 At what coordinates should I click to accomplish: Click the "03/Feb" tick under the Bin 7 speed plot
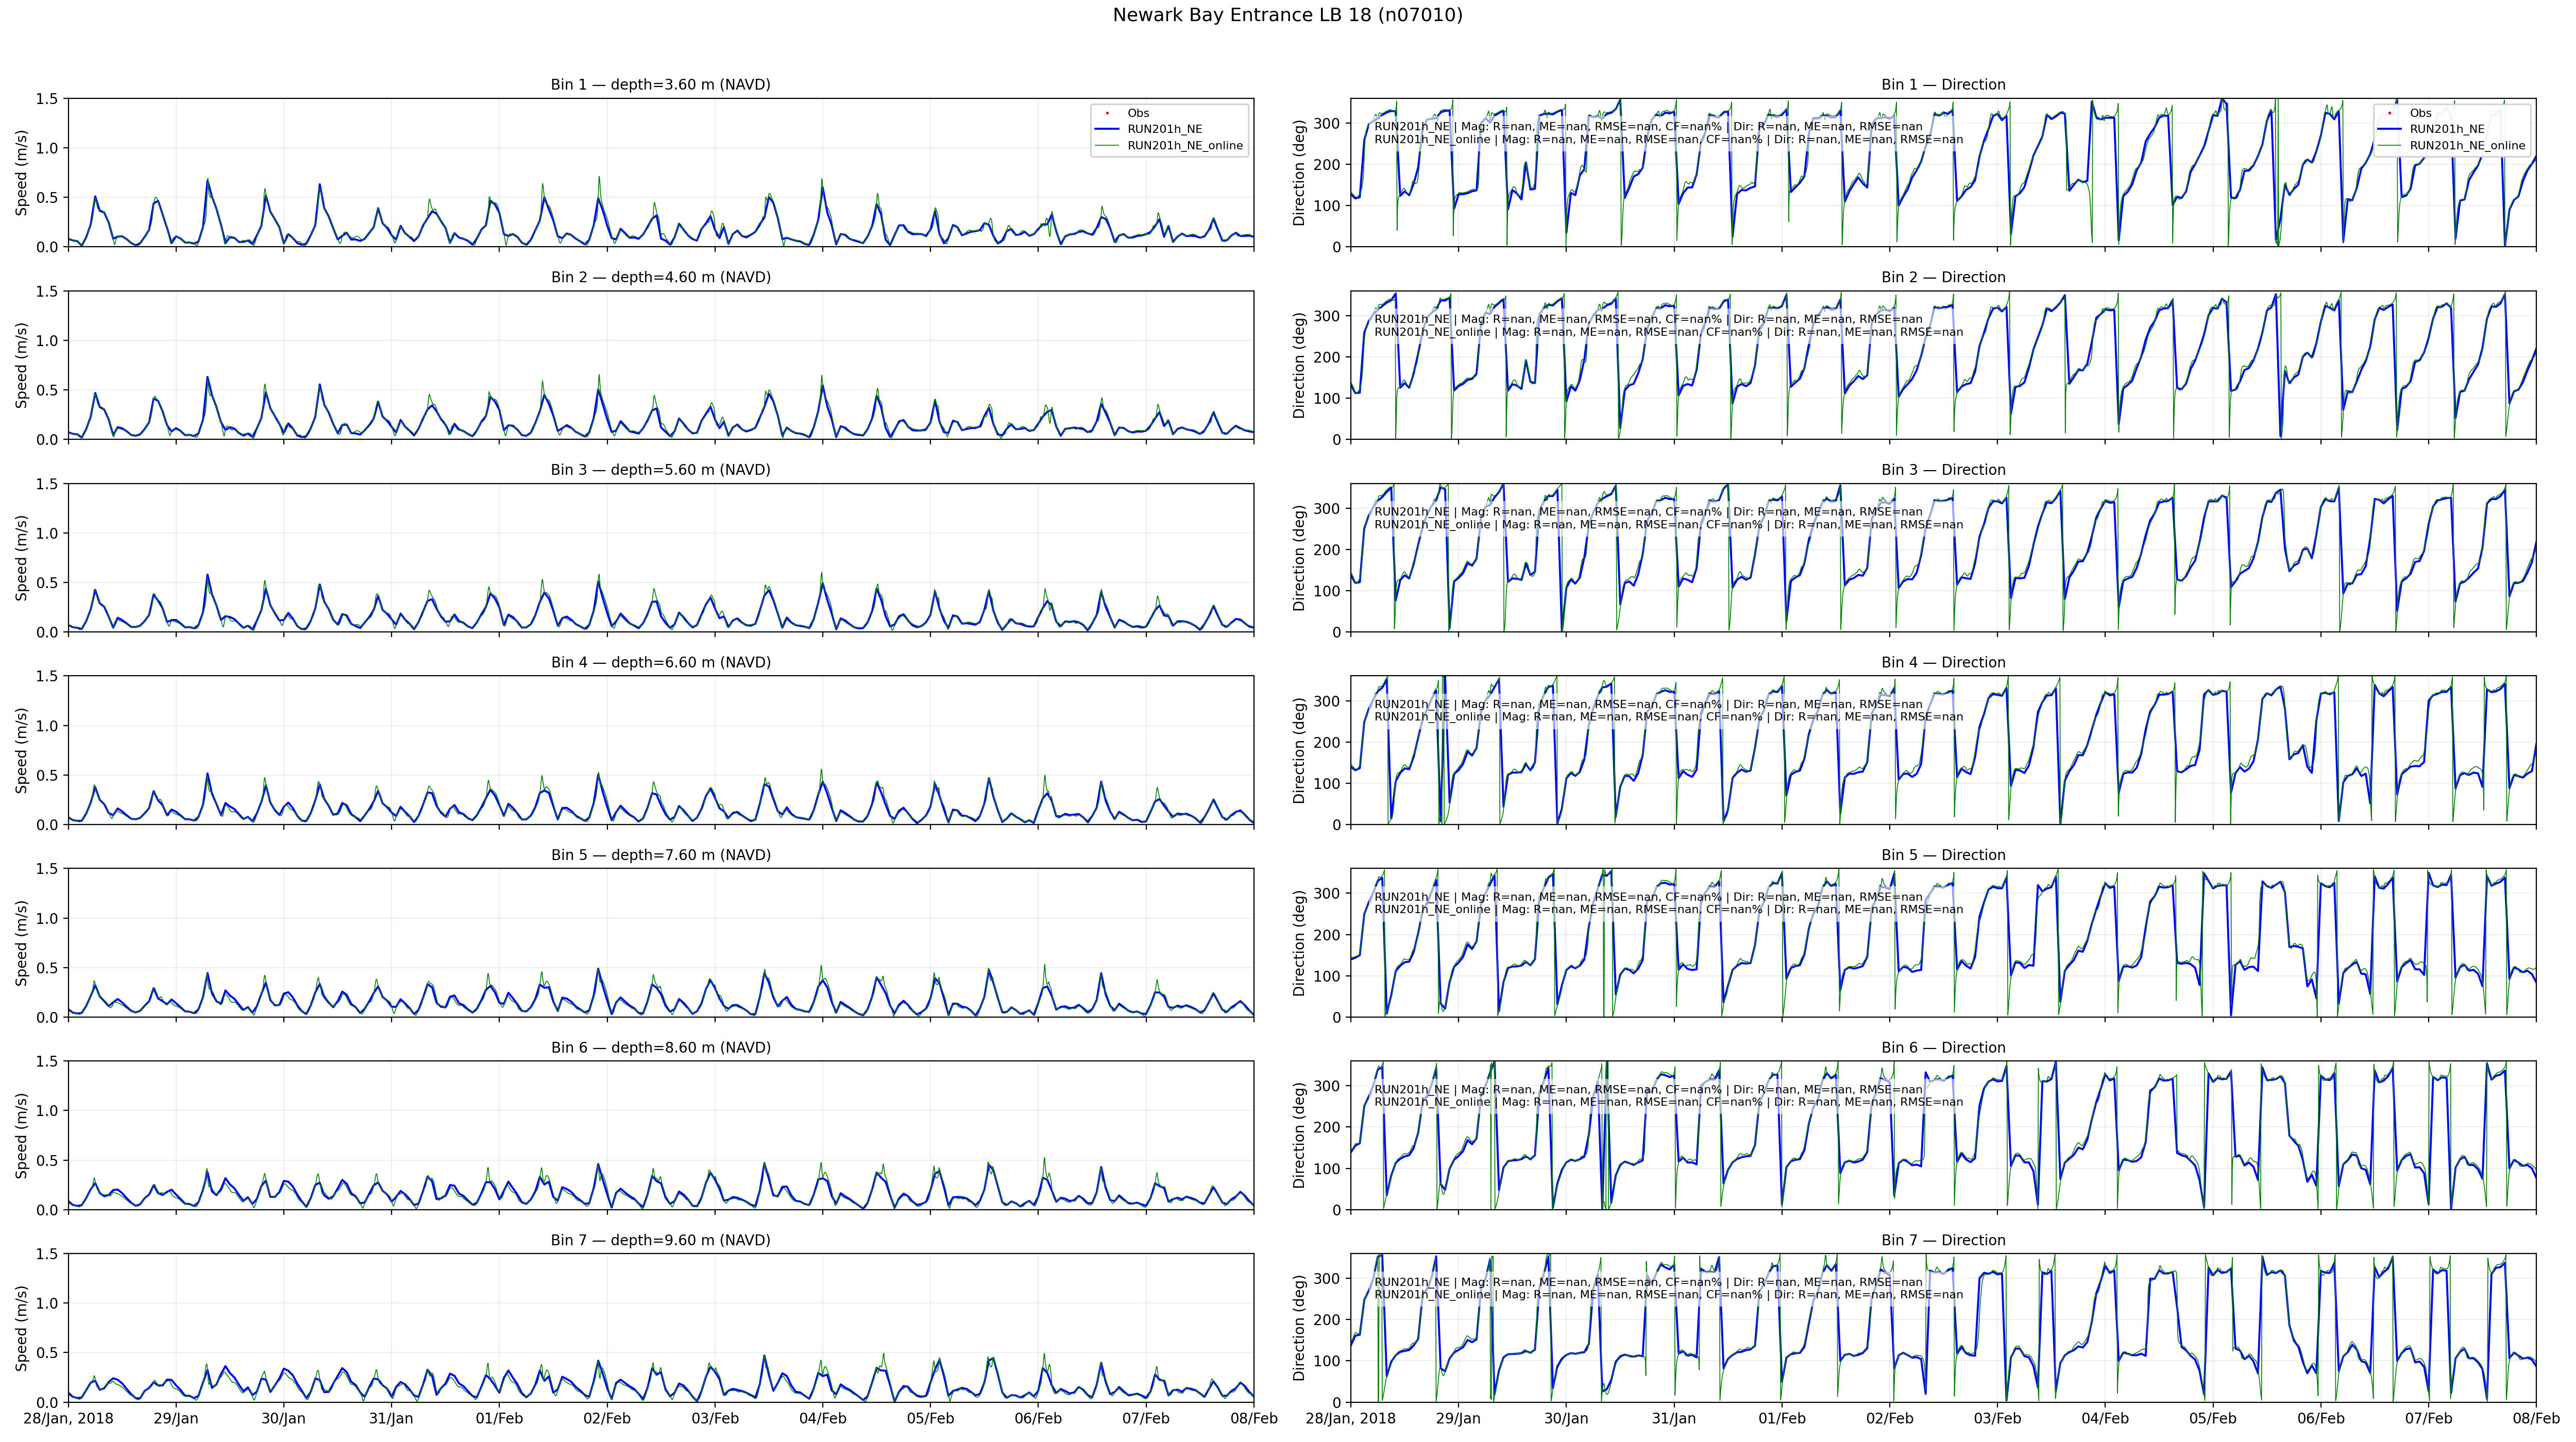point(714,1419)
